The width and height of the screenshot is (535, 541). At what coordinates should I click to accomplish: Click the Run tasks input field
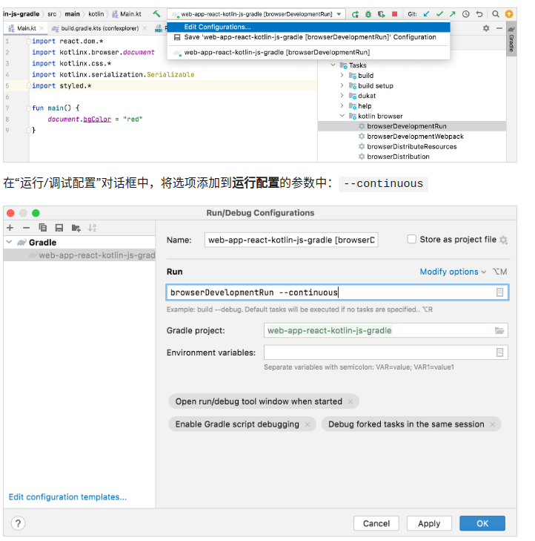pyautogui.click(x=337, y=292)
